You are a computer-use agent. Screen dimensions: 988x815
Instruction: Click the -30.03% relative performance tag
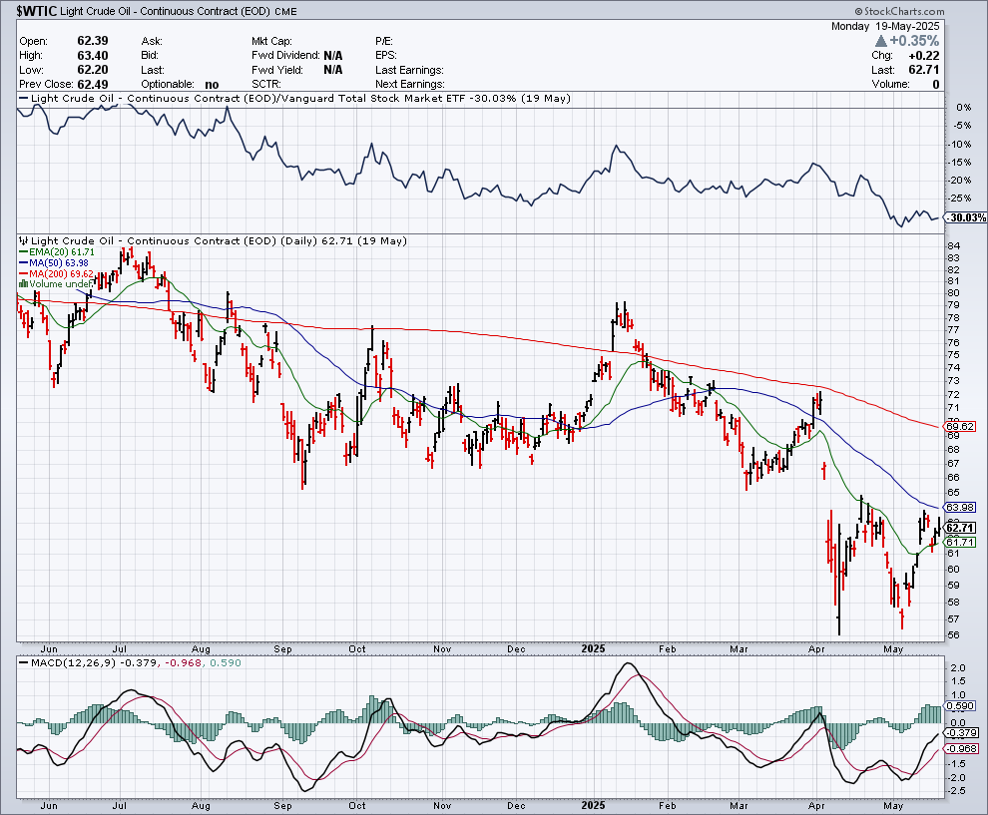(964, 217)
